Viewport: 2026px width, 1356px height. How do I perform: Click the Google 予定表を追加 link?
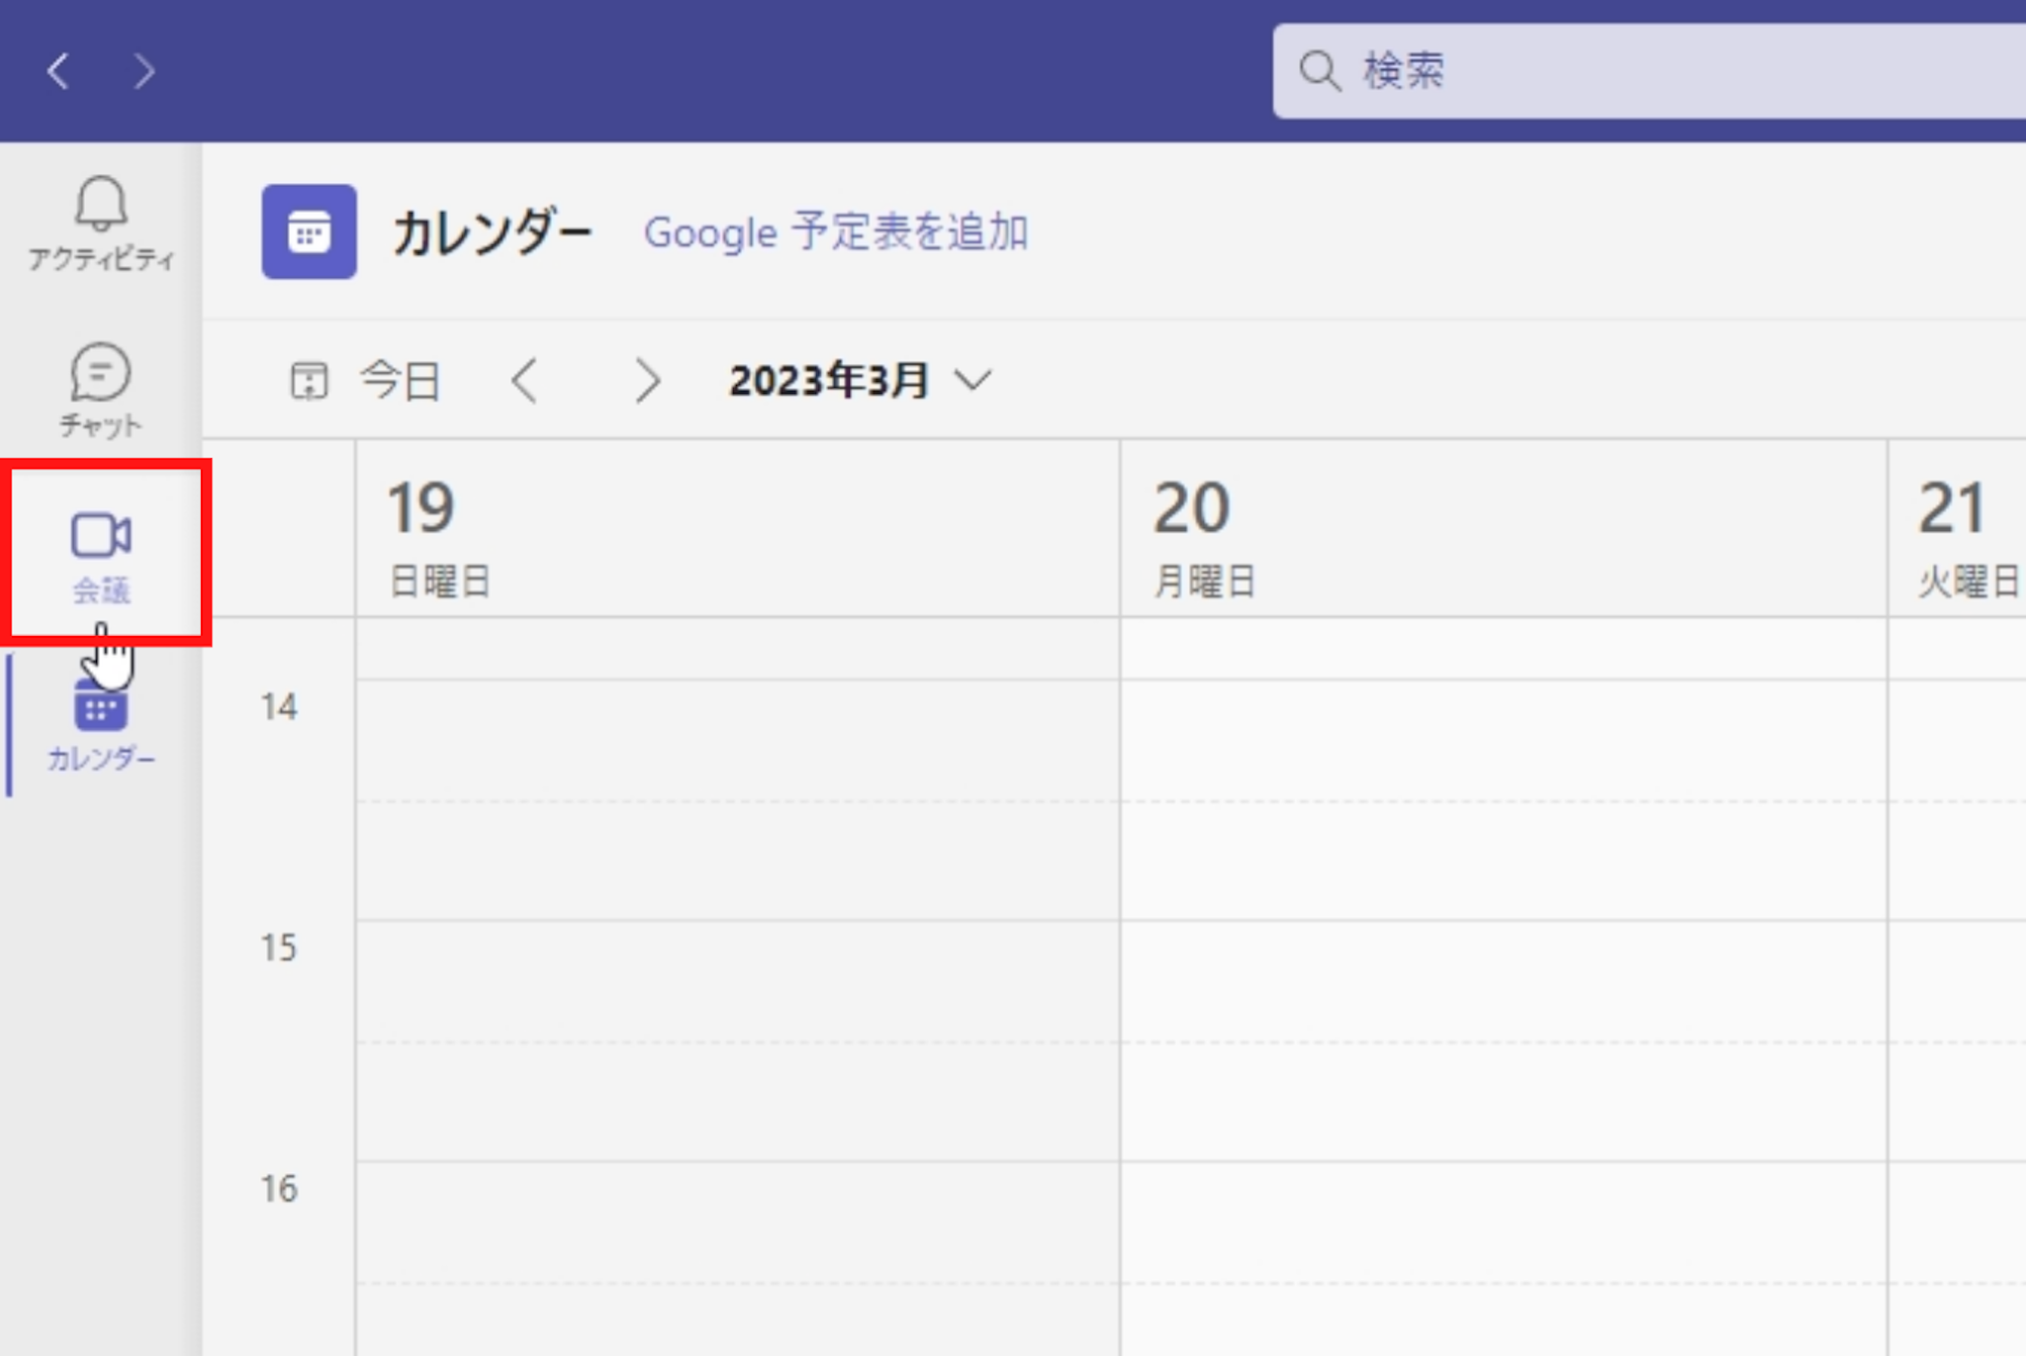point(836,232)
